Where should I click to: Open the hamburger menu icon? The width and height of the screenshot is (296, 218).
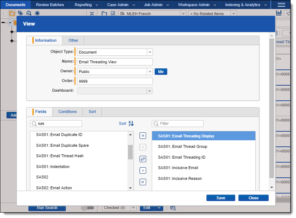pos(281,5)
